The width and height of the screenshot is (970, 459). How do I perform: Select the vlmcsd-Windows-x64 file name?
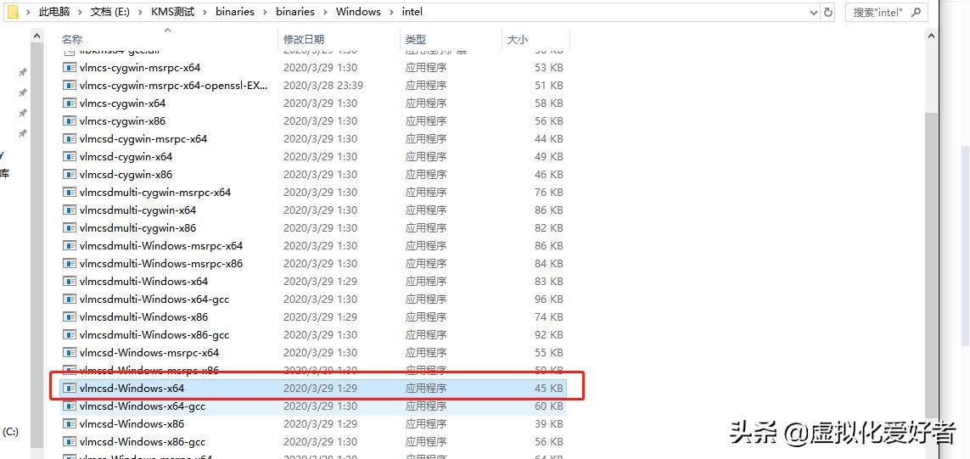tap(132, 389)
